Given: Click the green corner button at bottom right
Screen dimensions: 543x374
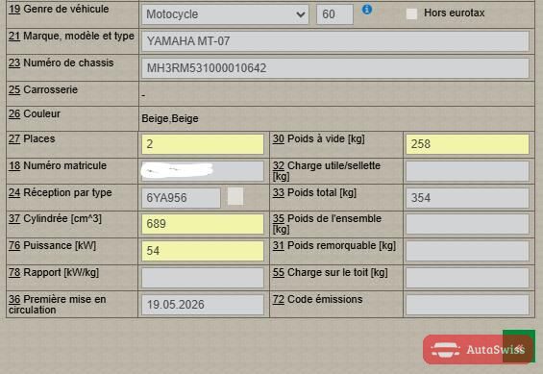Looking at the screenshot, I should [x=519, y=346].
